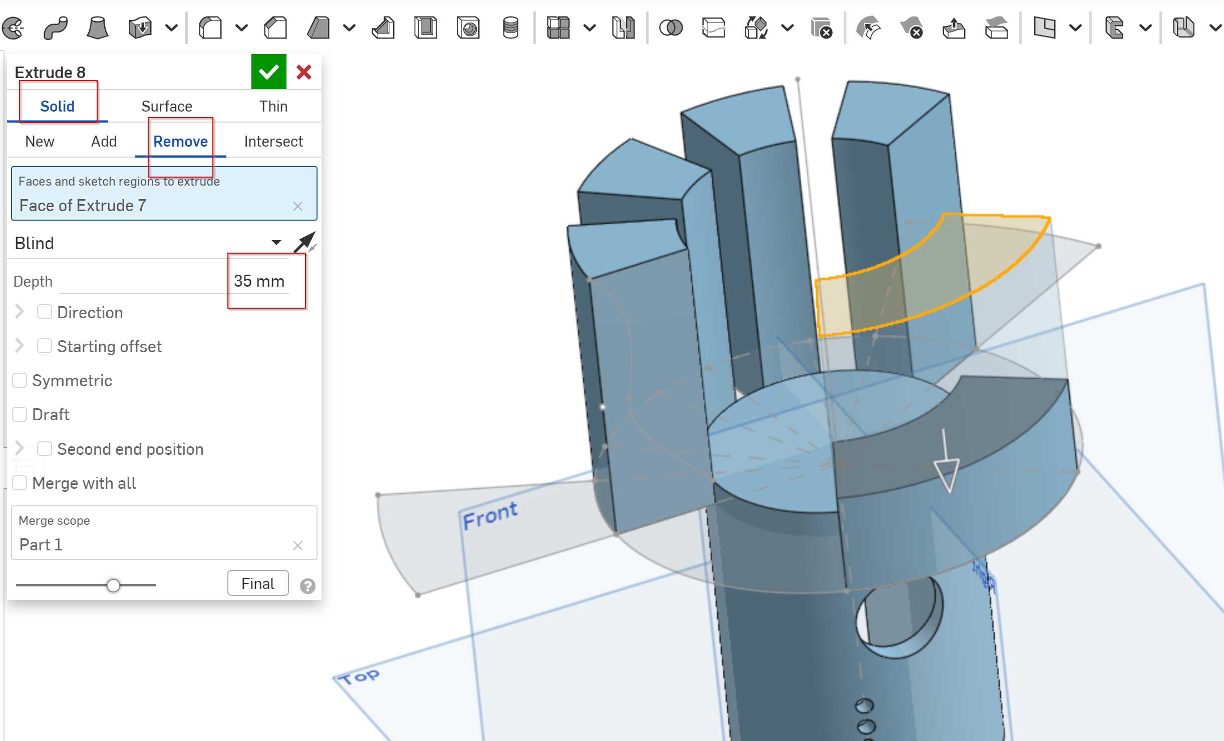
Task: Click the Boolean operations icon
Action: click(671, 26)
